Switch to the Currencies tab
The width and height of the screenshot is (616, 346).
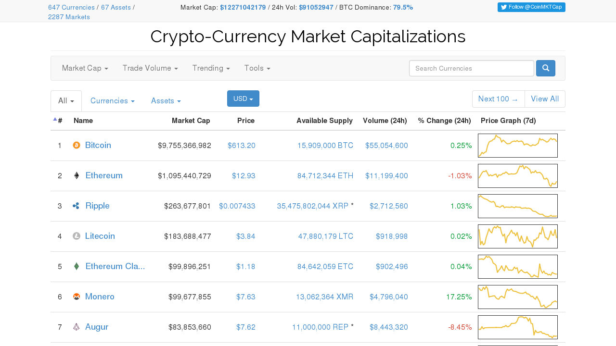(113, 101)
